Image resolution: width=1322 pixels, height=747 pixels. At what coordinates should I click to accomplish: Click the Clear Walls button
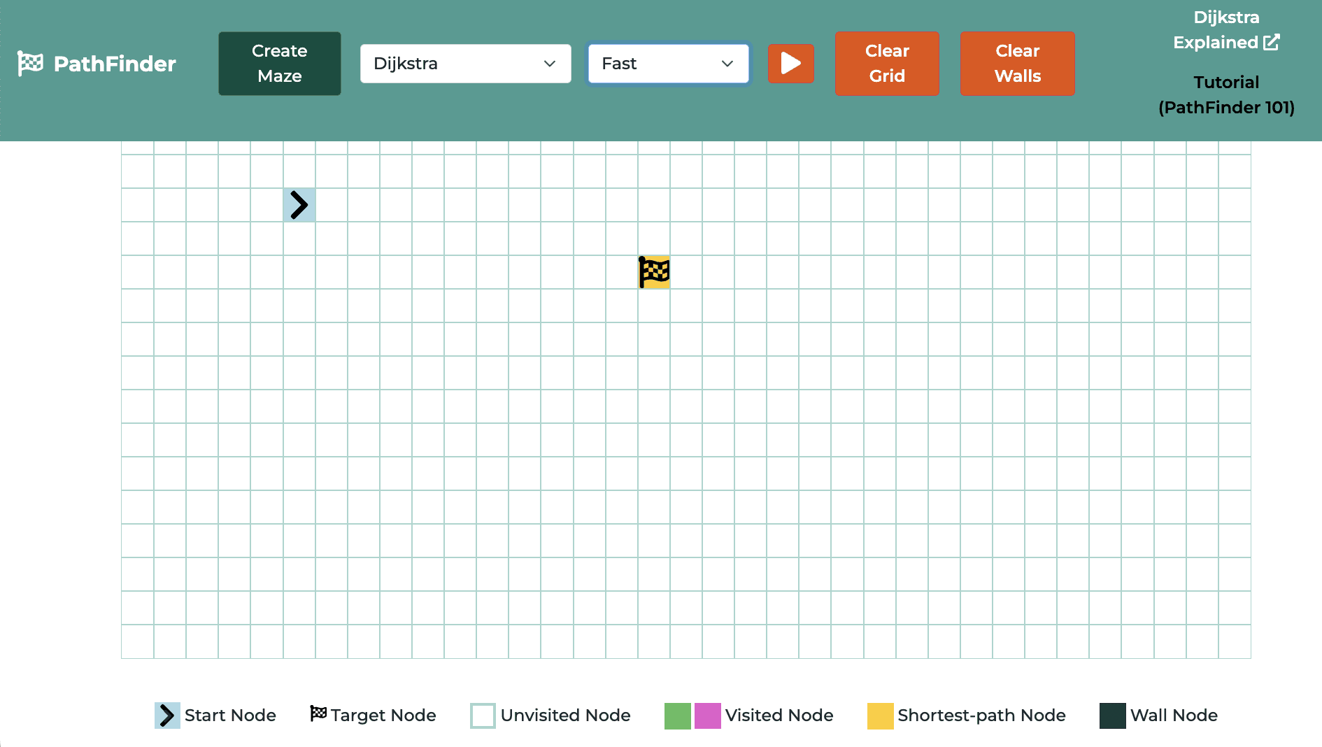(1018, 64)
